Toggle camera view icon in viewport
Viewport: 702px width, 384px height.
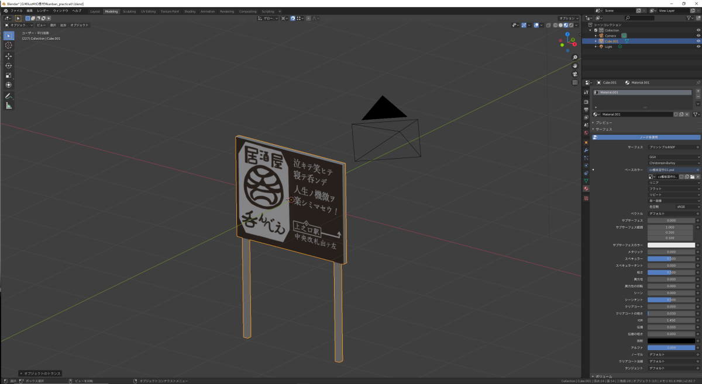(x=575, y=74)
